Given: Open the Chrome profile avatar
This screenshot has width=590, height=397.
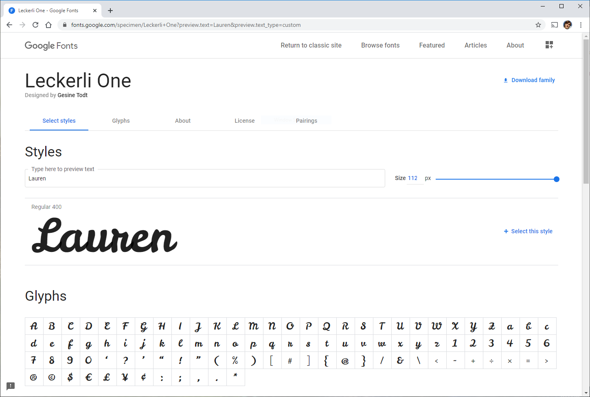Looking at the screenshot, I should pyautogui.click(x=567, y=25).
